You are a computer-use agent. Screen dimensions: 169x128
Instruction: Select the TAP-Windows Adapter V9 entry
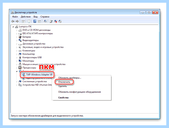[39, 75]
